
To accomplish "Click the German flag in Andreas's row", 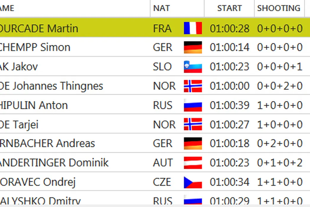I will coord(193,144).
